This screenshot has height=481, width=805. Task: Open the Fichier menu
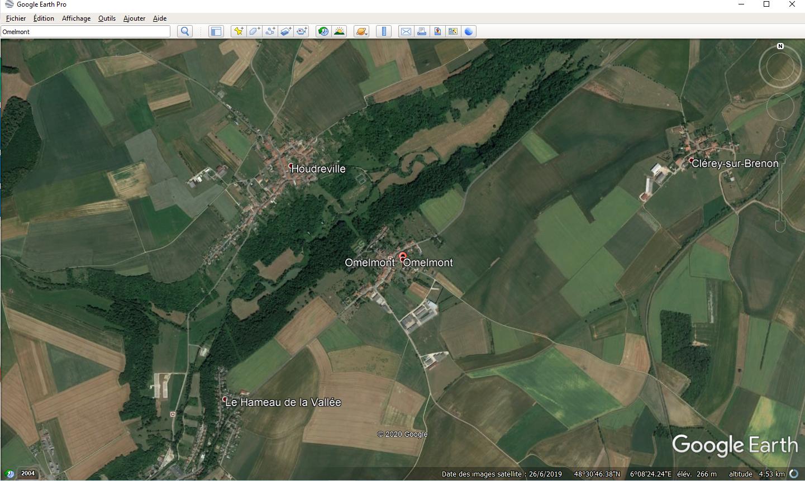(x=16, y=18)
